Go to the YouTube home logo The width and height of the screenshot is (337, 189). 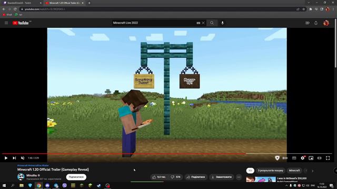point(21,23)
